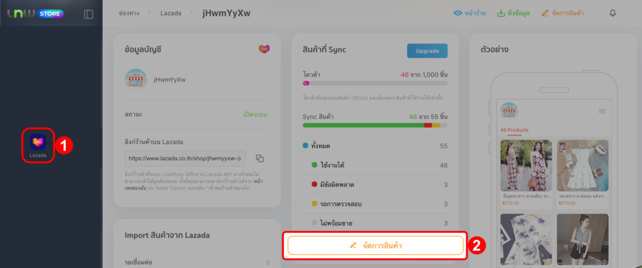Open the notifications bell
The width and height of the screenshot is (642, 268).
pyautogui.click(x=613, y=13)
